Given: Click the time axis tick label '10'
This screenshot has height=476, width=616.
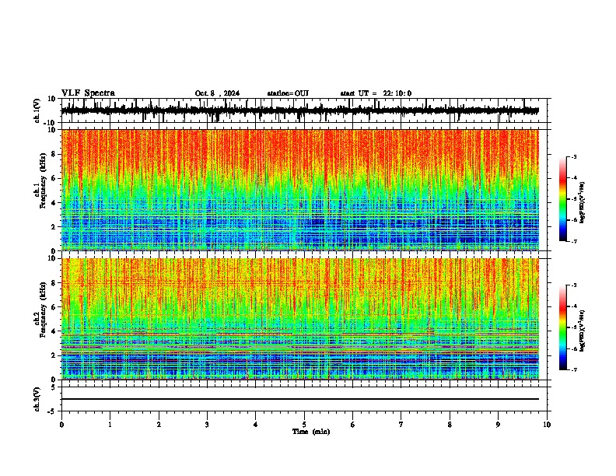Looking at the screenshot, I should coord(547,425).
